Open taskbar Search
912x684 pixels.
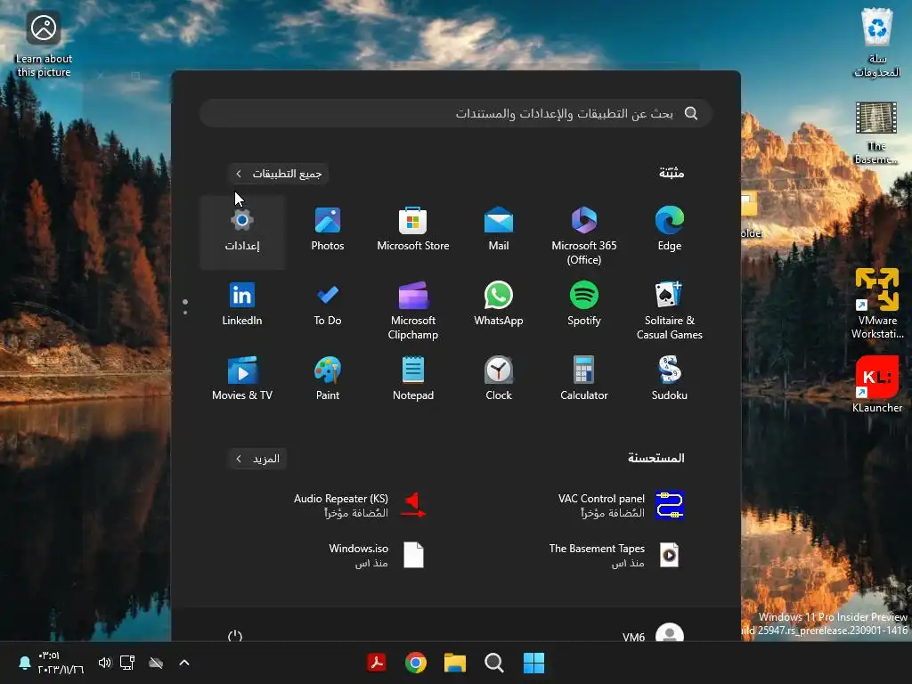493,663
